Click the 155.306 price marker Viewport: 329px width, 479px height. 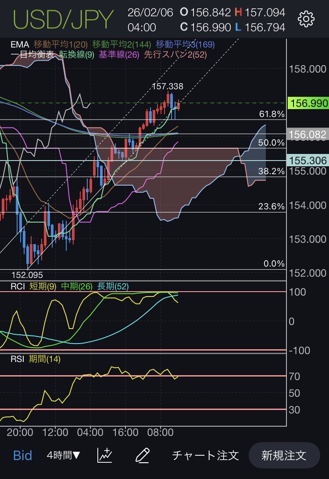coord(308,161)
